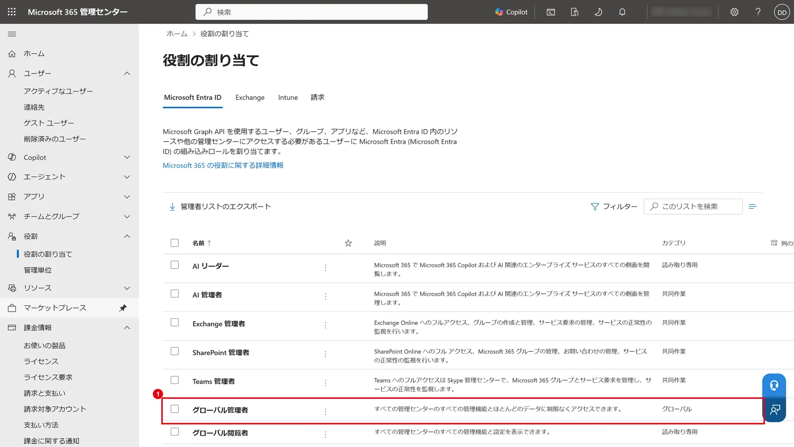The width and height of the screenshot is (794, 447).
Task: Toggle dark mode moon icon
Action: (x=598, y=12)
